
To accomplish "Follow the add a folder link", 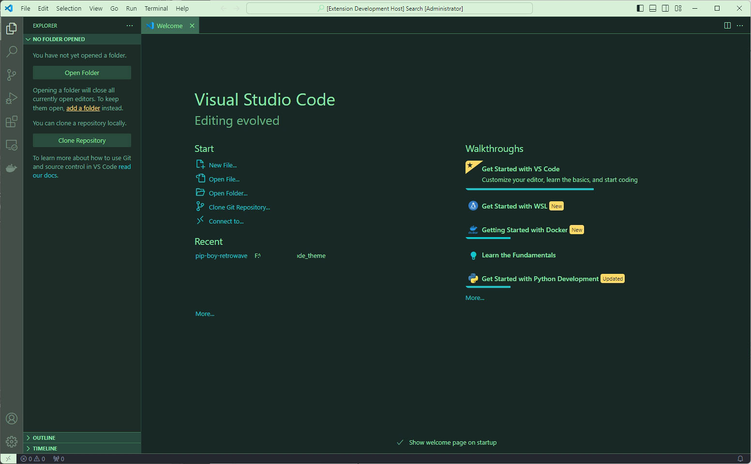I will pyautogui.click(x=83, y=108).
